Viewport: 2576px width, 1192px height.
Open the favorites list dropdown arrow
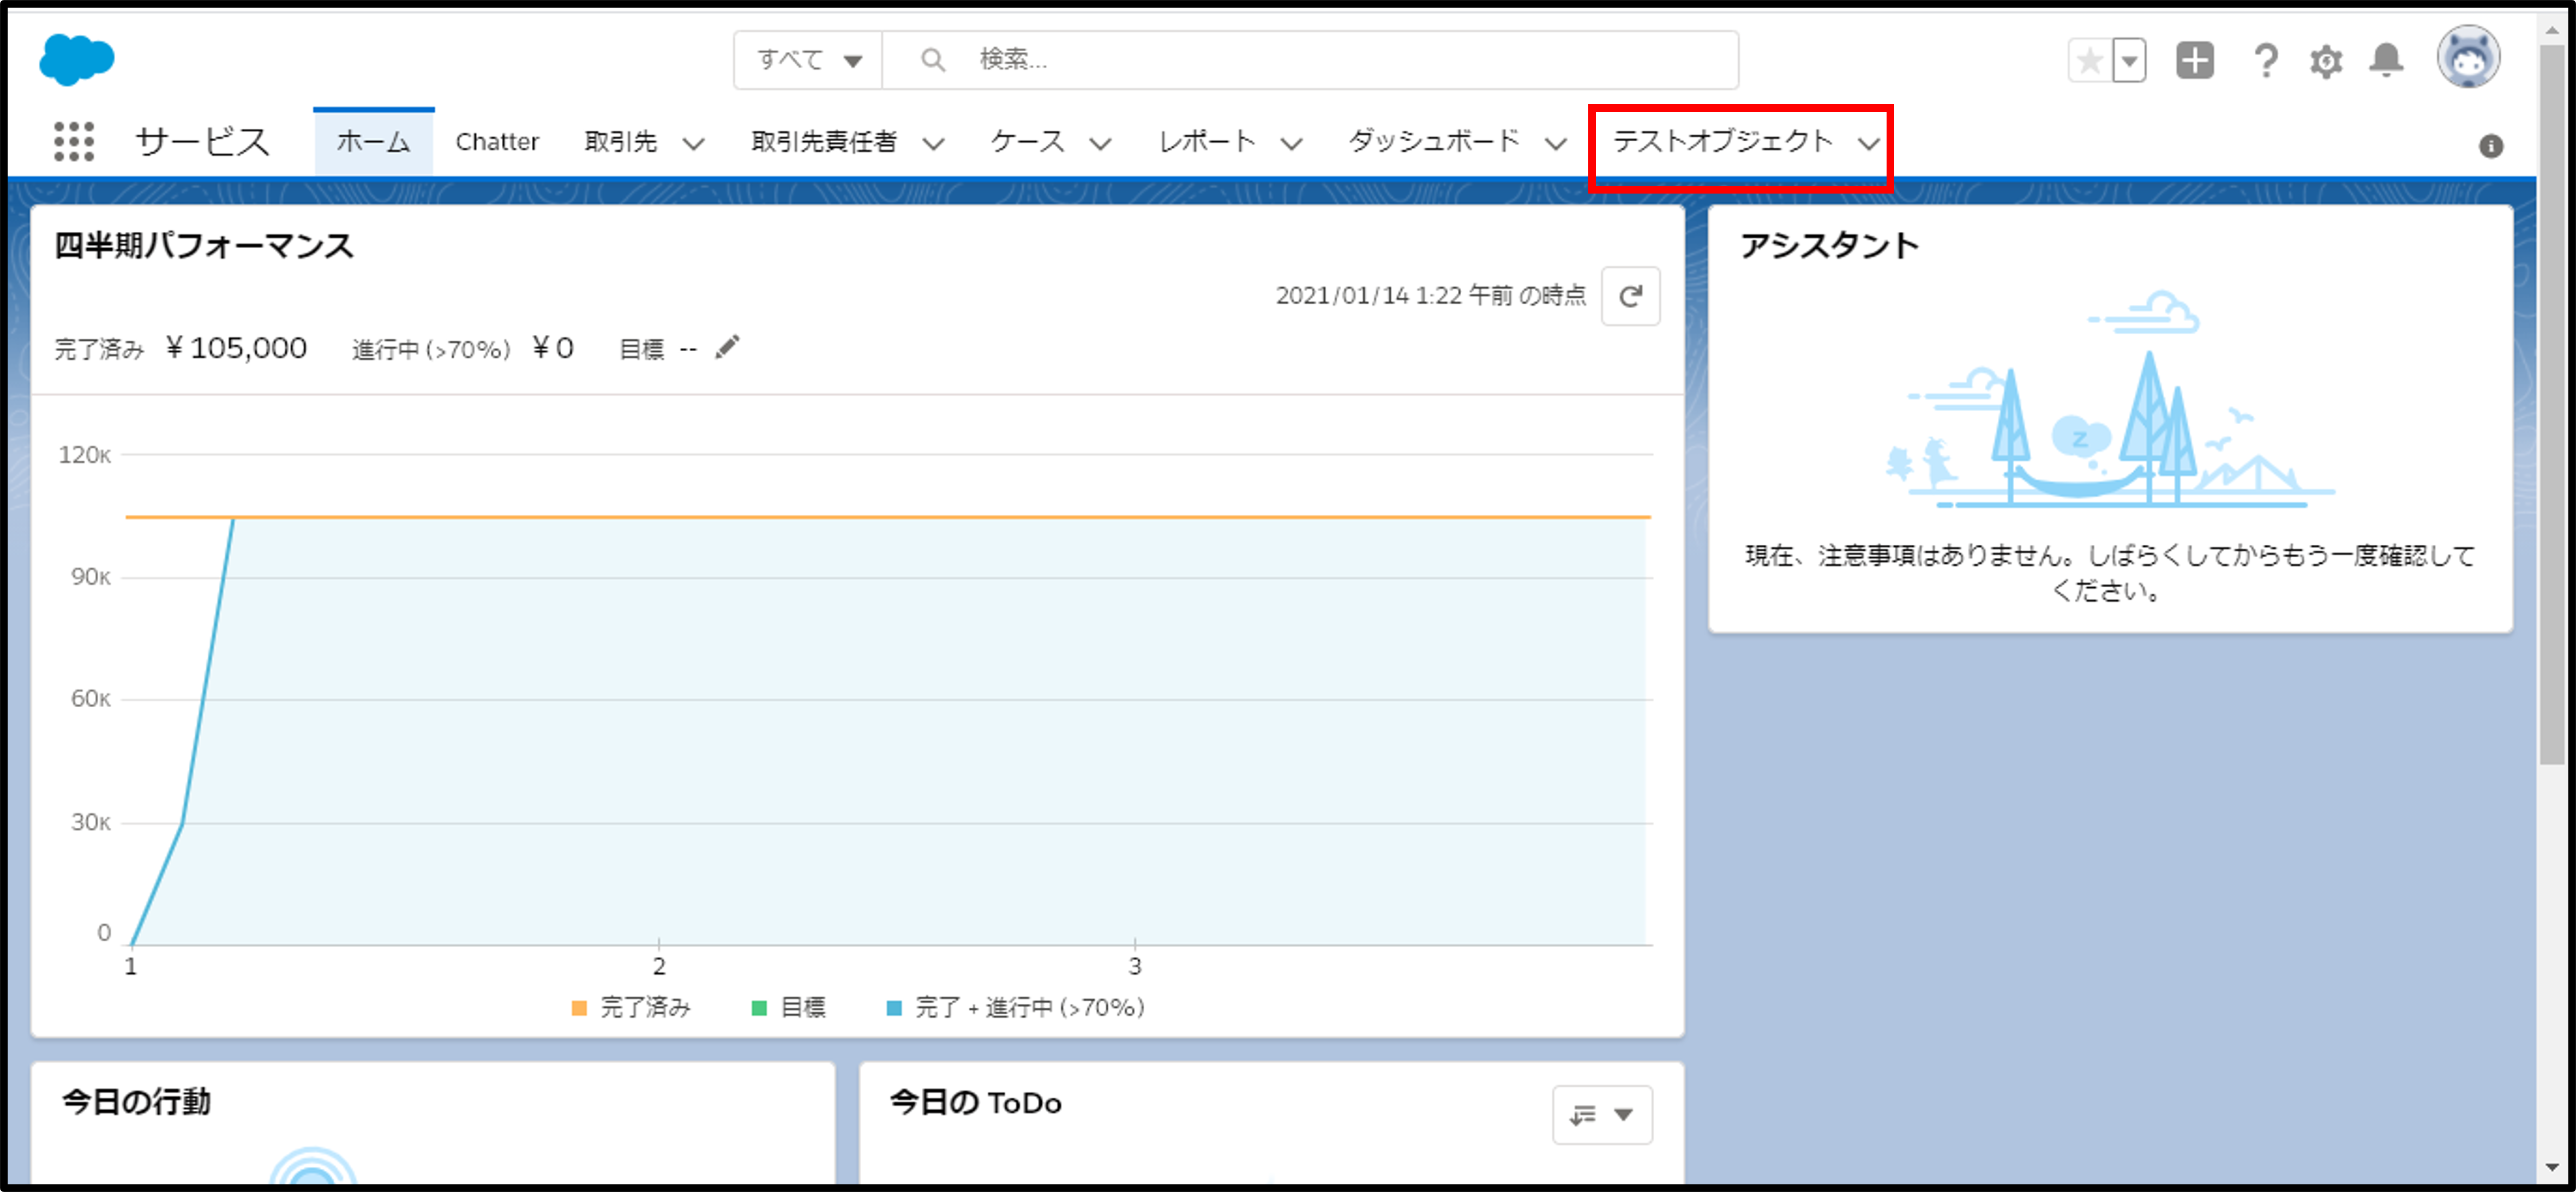tap(2130, 61)
